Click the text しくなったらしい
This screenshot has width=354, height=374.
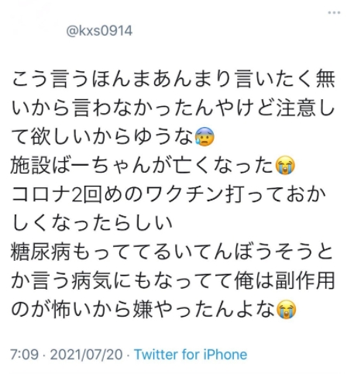point(92,223)
